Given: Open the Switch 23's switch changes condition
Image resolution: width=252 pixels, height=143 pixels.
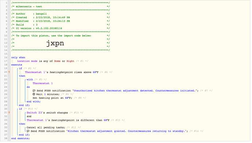Looking at the screenshot, I should click(47, 113).
